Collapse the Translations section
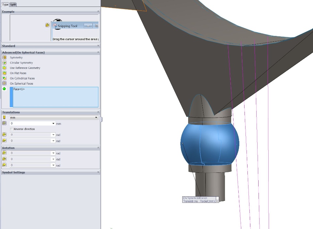 pyautogui.click(x=98, y=112)
